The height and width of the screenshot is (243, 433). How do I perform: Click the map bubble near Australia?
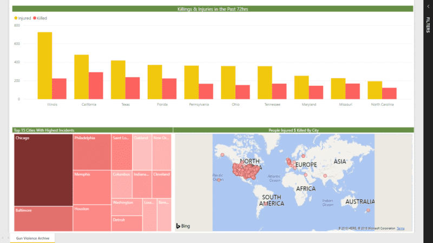368,210
